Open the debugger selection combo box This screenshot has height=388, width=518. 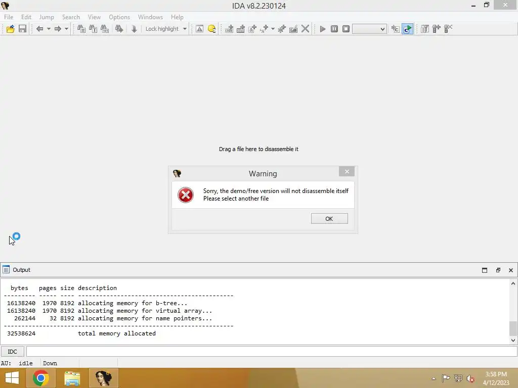pos(369,29)
